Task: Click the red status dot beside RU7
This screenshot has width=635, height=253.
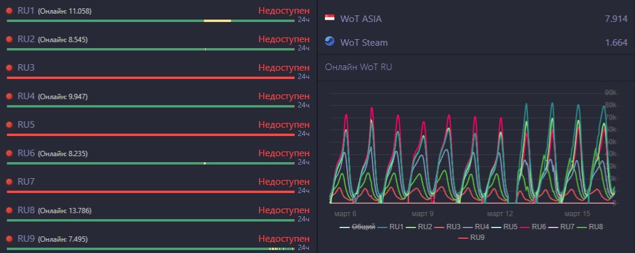Action: (9, 182)
